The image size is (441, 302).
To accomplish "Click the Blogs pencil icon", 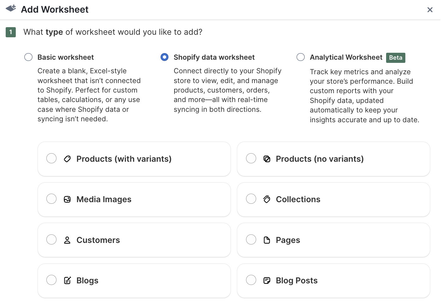I will 67,280.
